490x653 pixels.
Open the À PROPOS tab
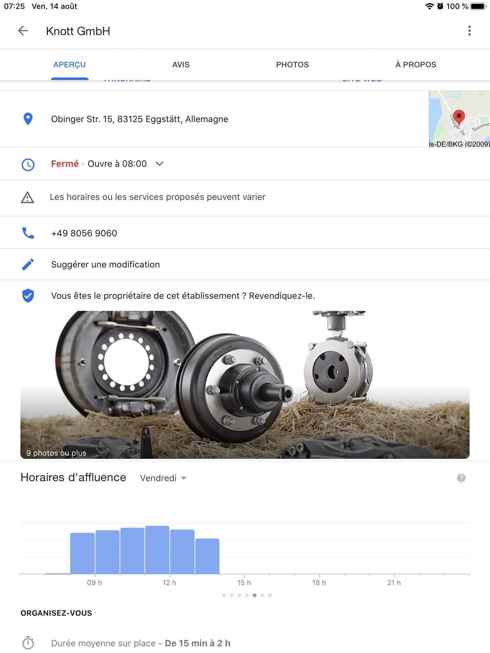coord(416,65)
